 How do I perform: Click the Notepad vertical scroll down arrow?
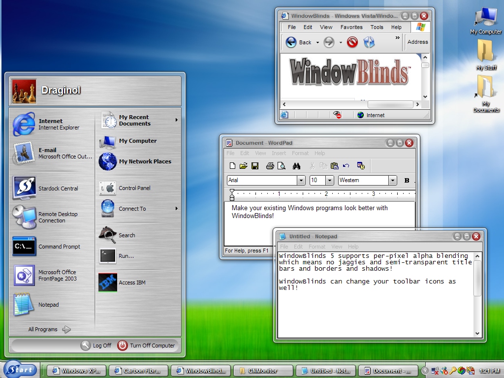477,333
